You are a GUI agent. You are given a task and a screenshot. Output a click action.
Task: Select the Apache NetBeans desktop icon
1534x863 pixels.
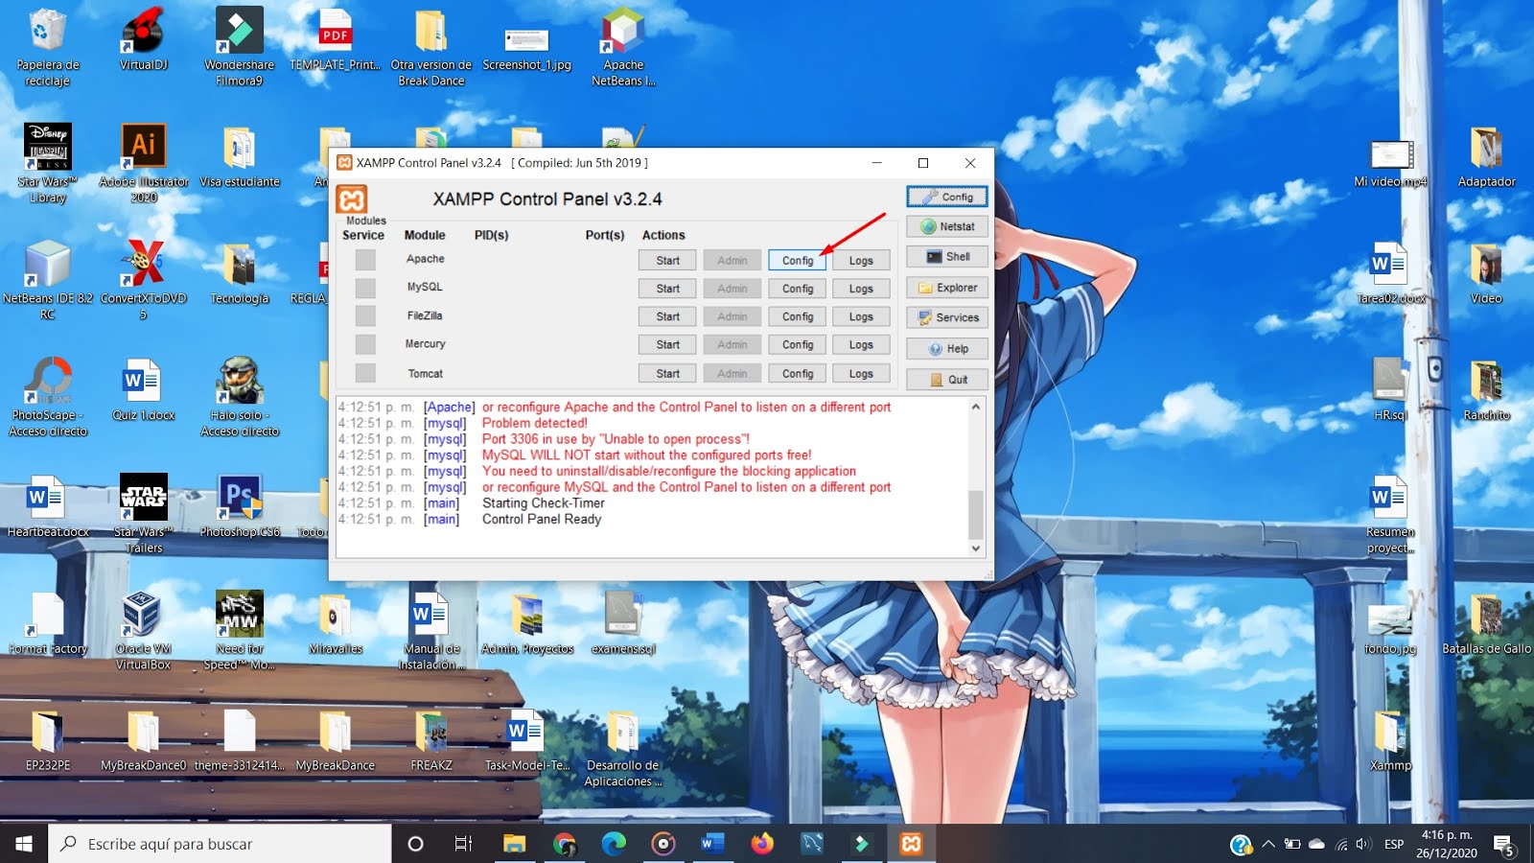pos(623,46)
